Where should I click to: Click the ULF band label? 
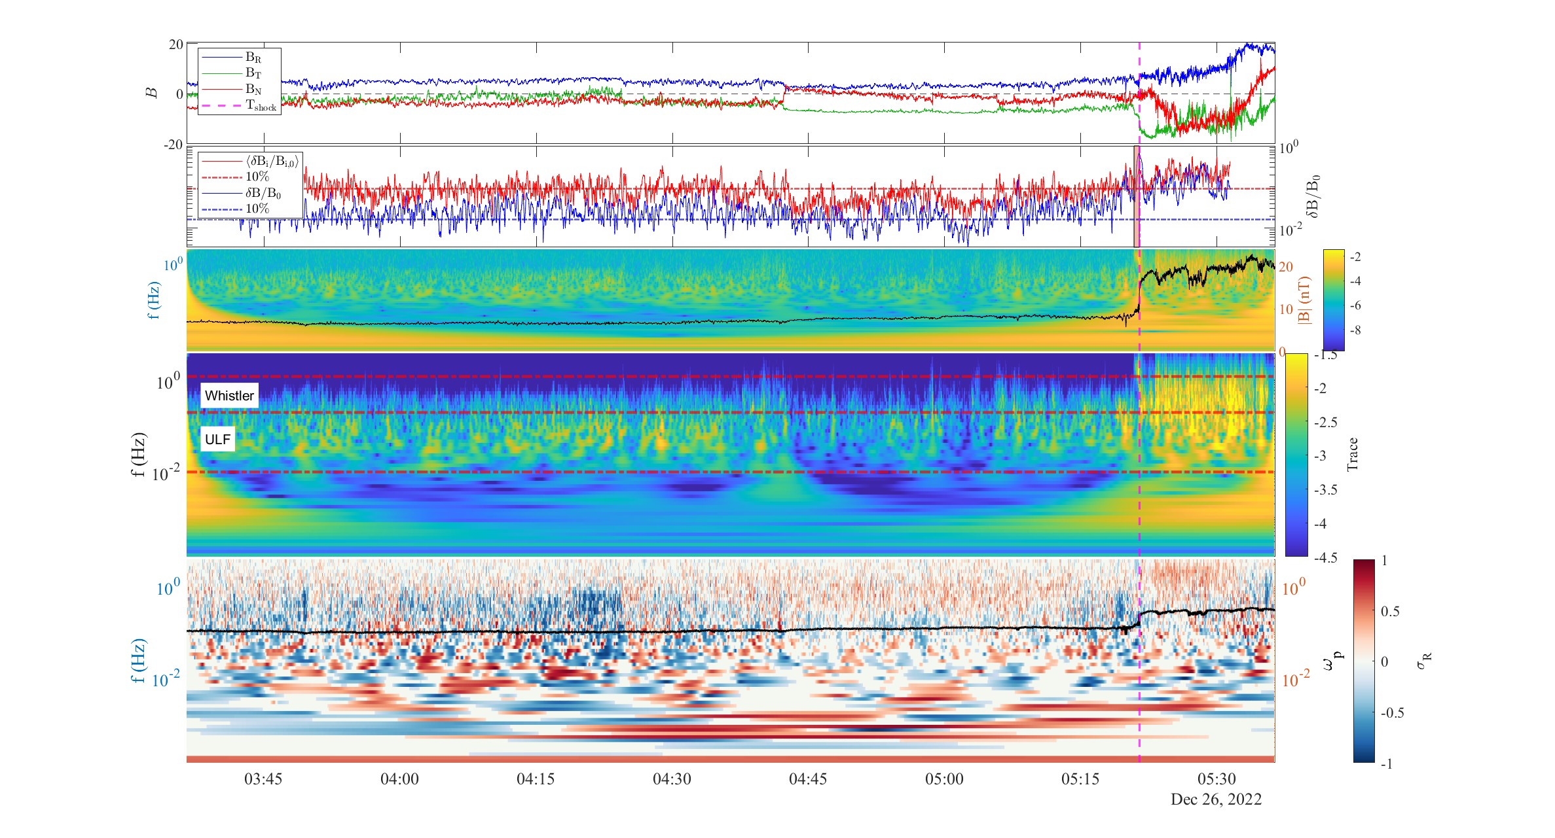217,440
